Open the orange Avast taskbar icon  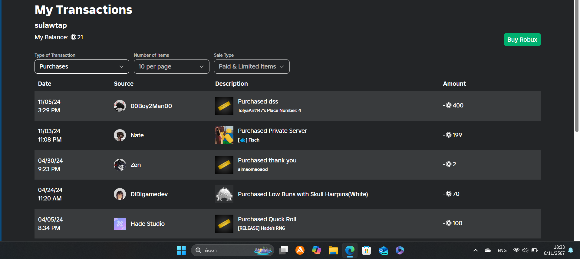pos(300,250)
